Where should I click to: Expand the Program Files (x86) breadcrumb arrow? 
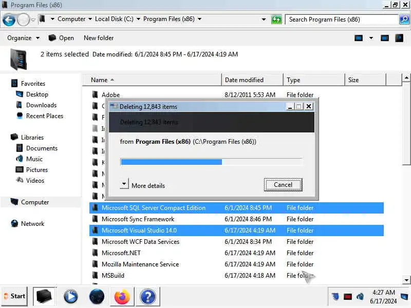[x=199, y=19]
